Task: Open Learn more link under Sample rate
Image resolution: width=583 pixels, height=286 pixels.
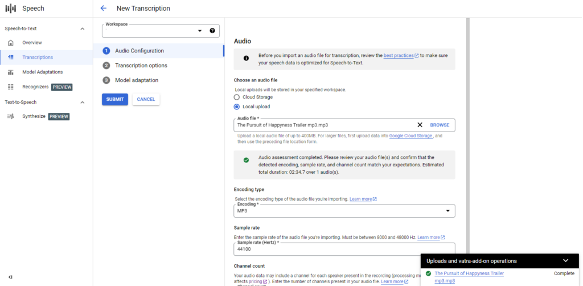Action: [431, 237]
